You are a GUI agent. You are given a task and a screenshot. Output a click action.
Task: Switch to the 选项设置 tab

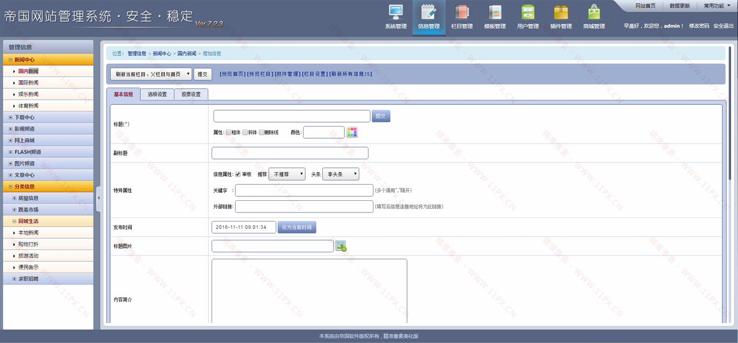pos(157,94)
